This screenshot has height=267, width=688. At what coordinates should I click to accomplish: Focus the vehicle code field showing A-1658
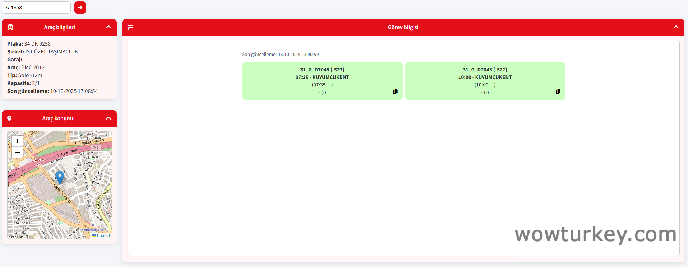36,8
